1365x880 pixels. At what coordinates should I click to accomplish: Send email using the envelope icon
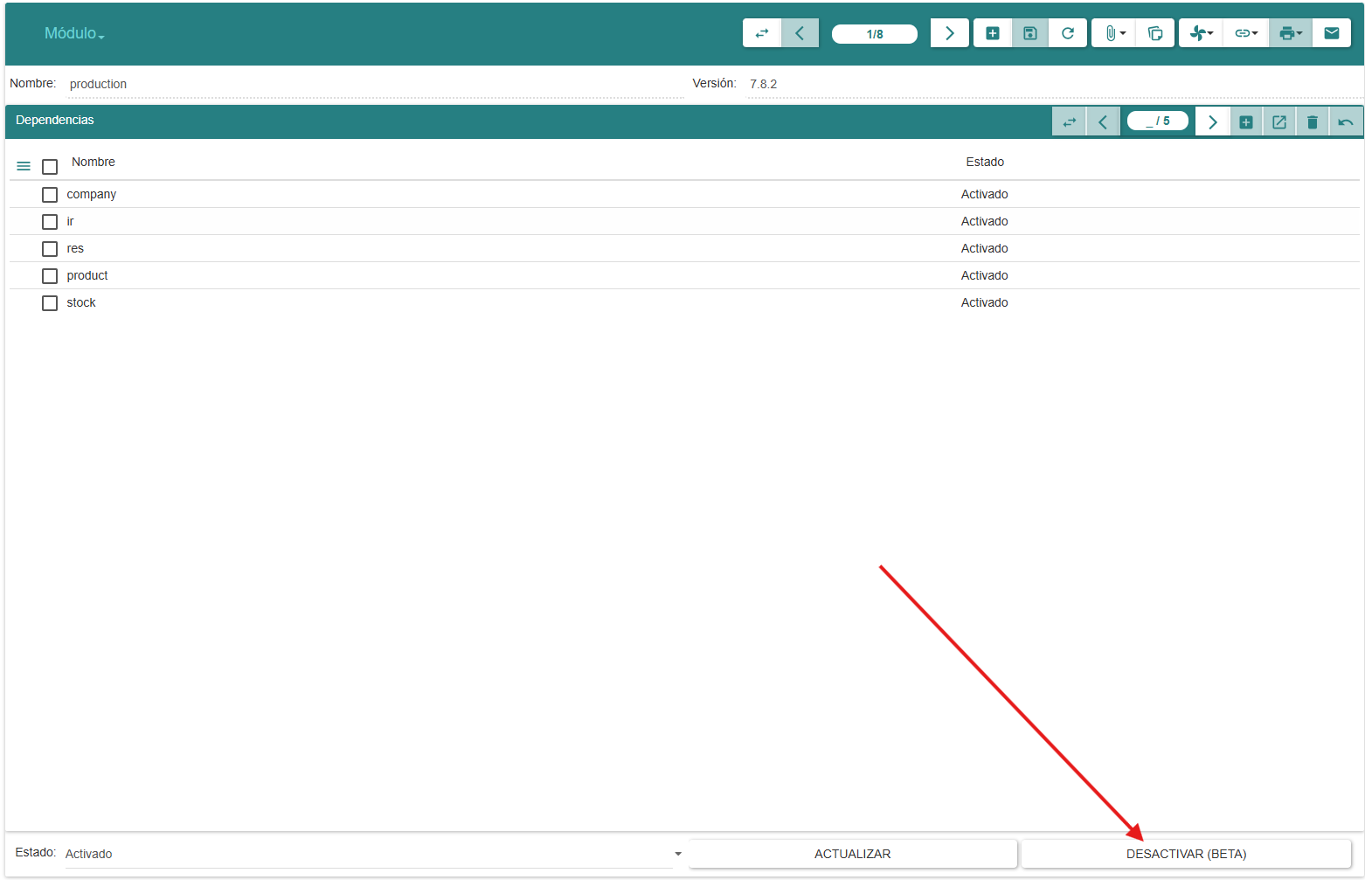point(1332,33)
